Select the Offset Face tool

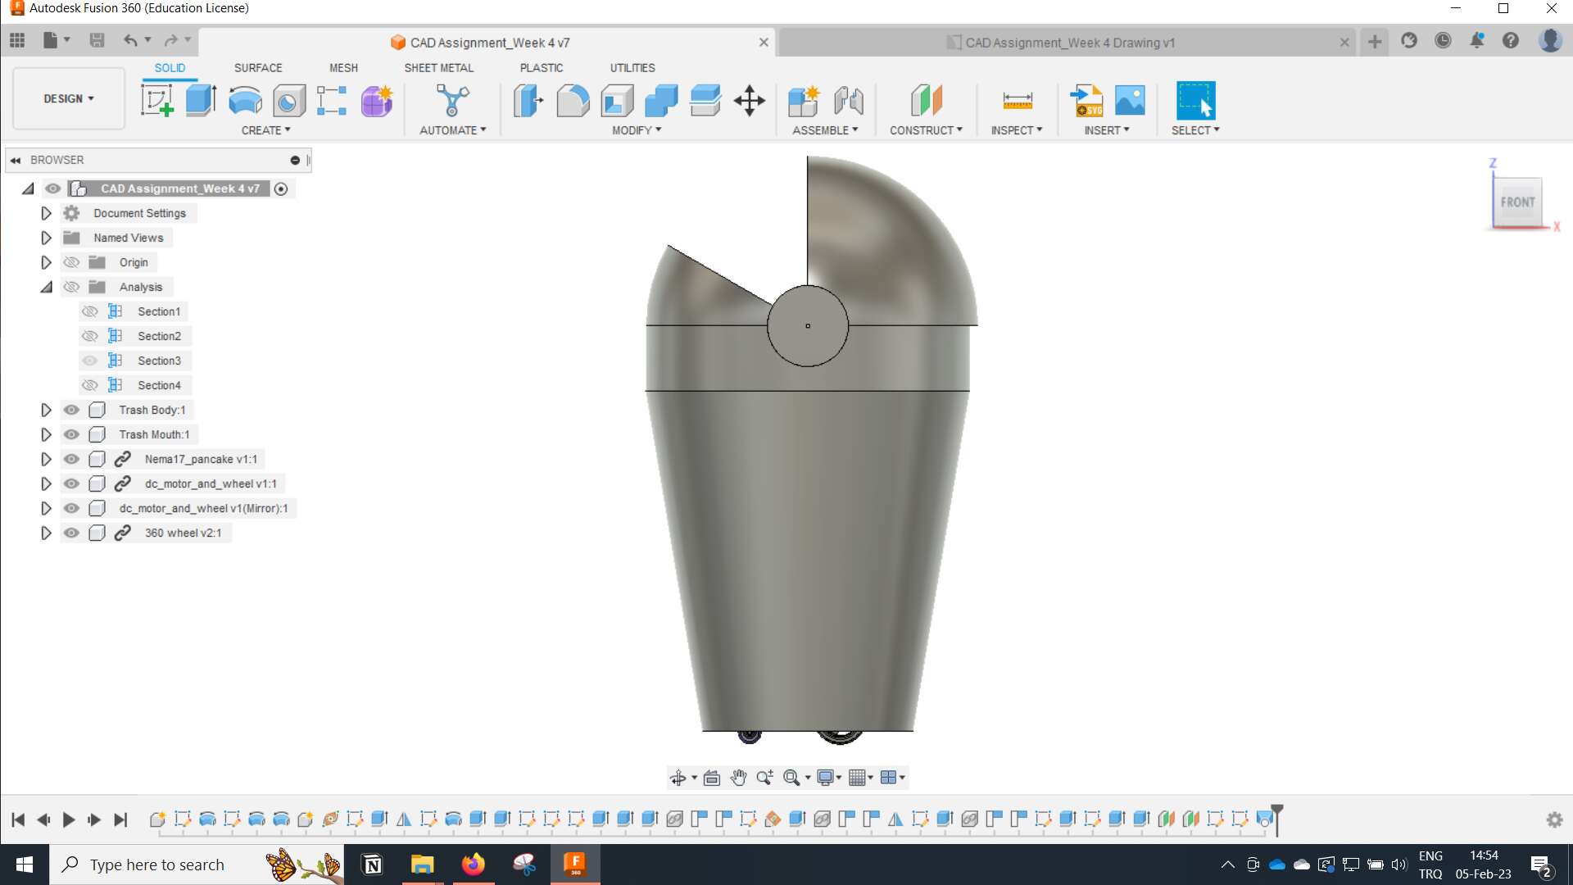tap(705, 101)
